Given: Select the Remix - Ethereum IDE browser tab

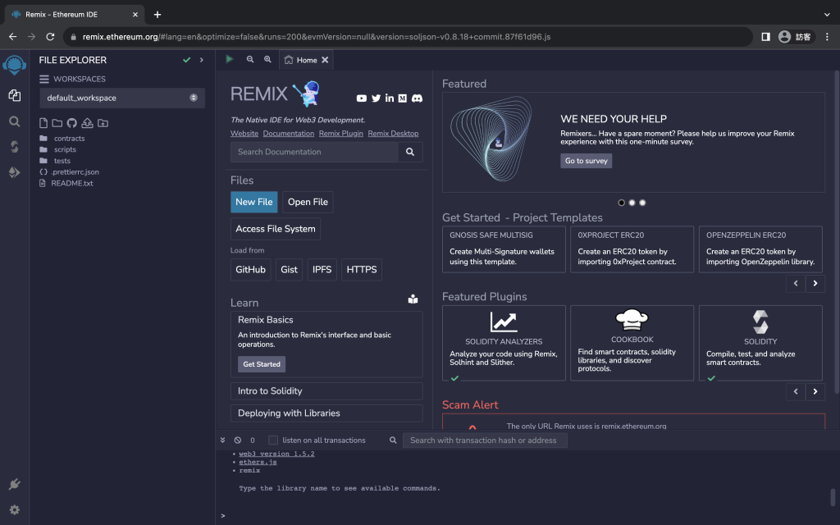Looking at the screenshot, I should pyautogui.click(x=74, y=15).
